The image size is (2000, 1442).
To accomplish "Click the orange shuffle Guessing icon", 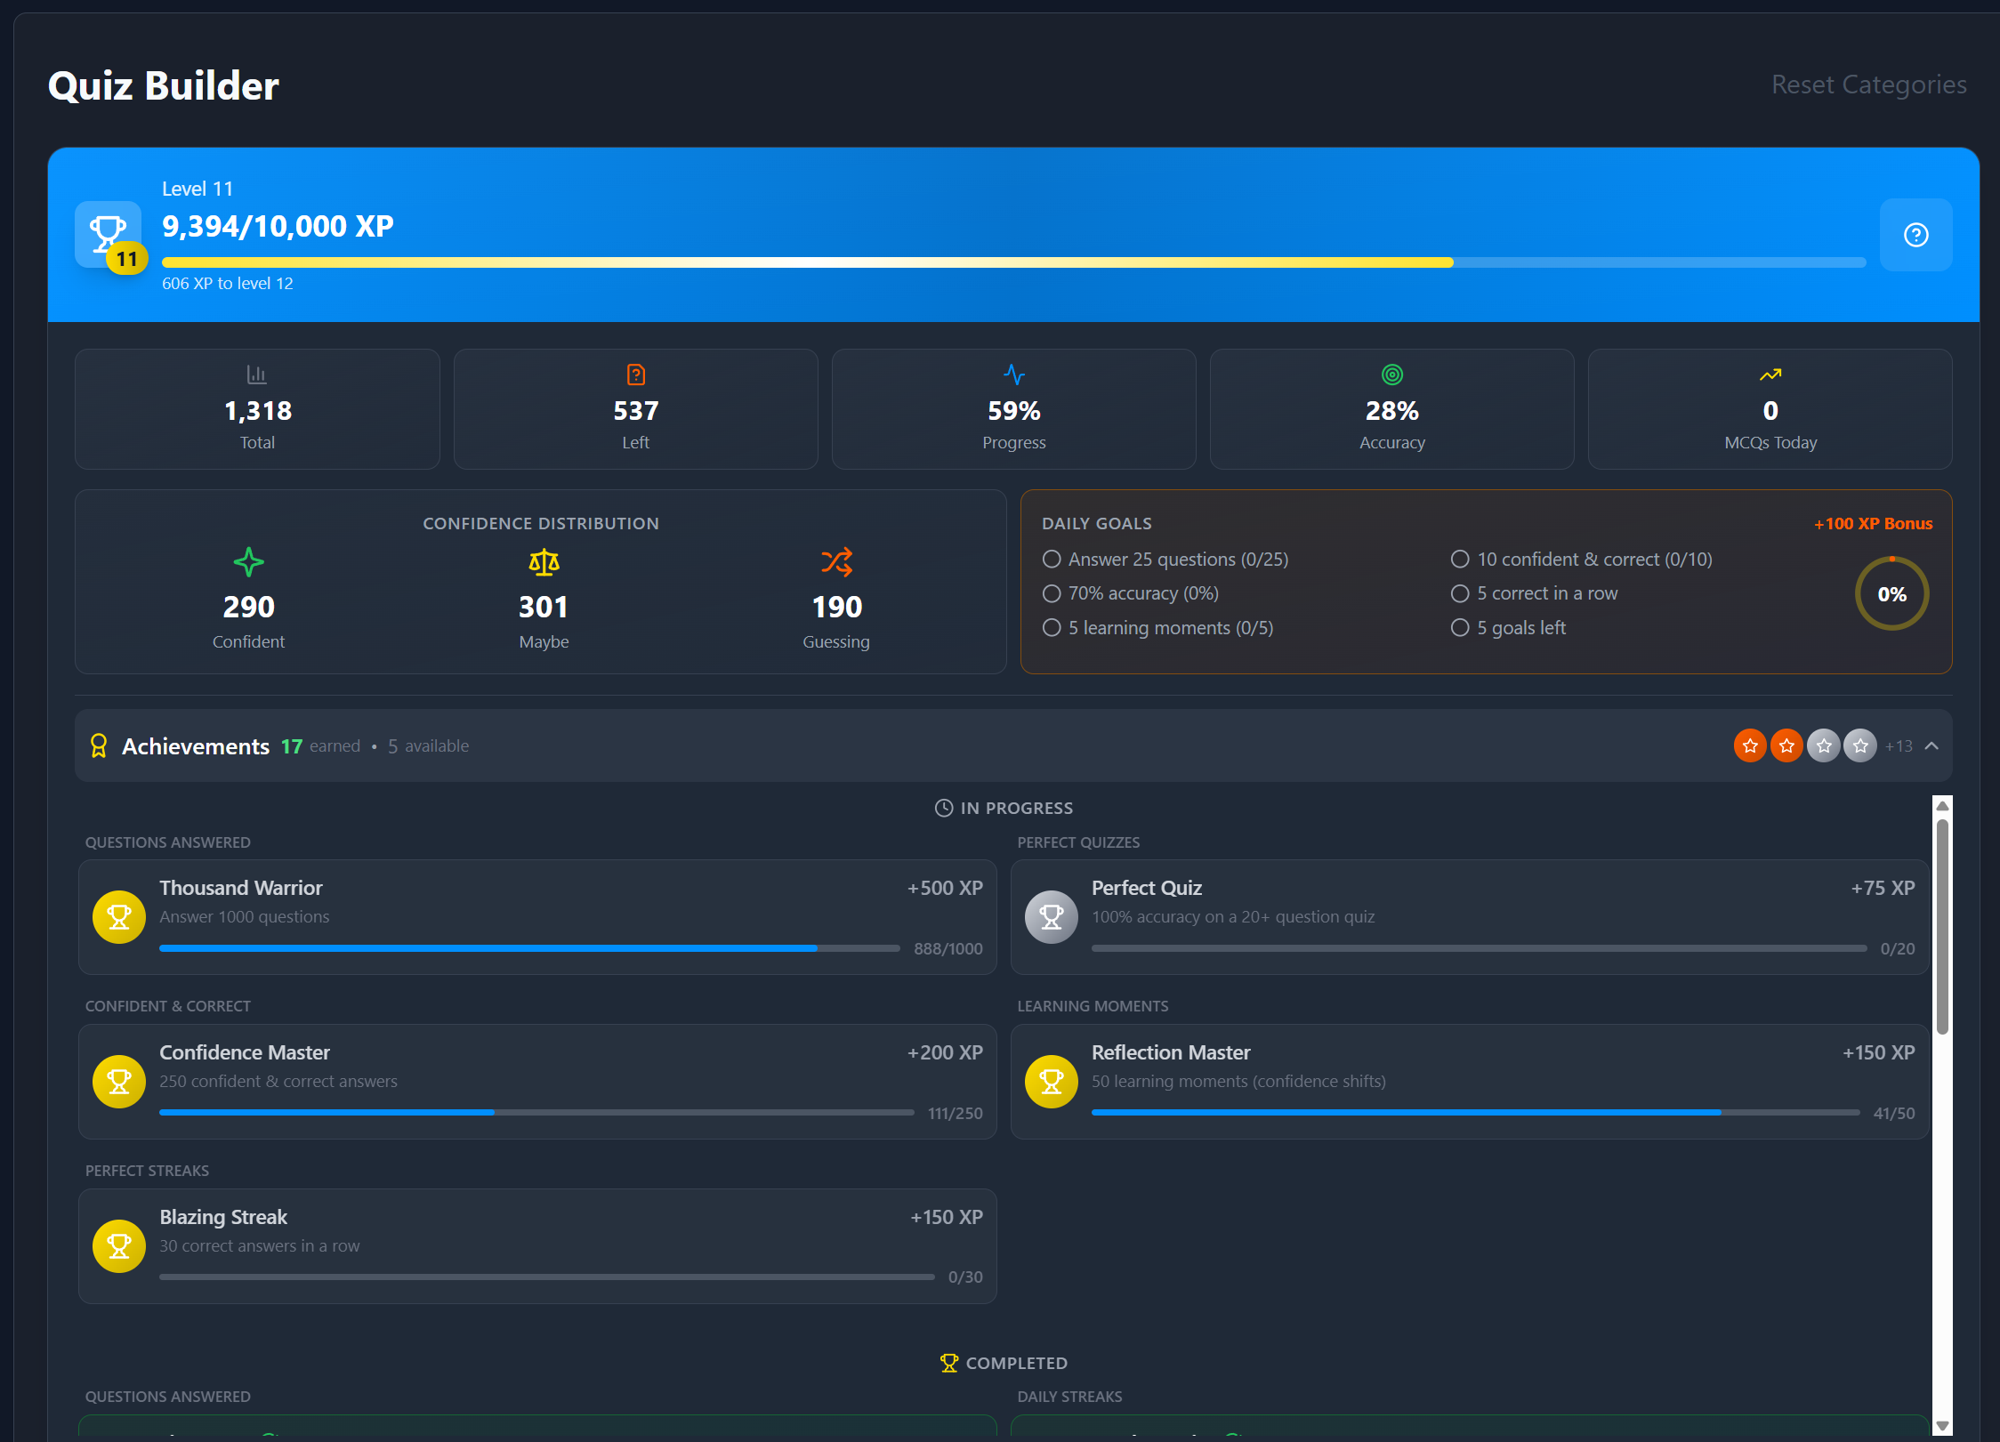I will click(x=835, y=561).
